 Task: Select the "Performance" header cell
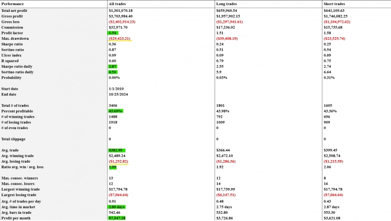point(13,4)
